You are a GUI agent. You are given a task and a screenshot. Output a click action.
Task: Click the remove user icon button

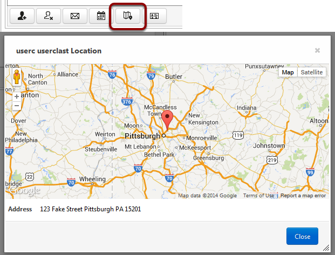49,16
